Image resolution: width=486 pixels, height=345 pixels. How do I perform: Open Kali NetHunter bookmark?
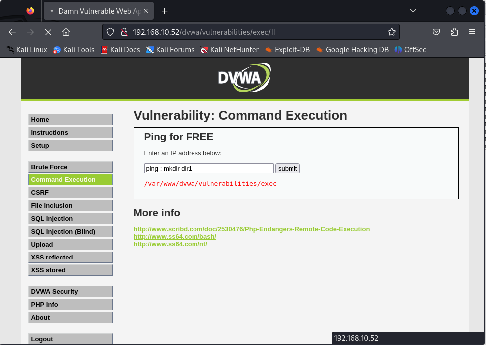229,50
